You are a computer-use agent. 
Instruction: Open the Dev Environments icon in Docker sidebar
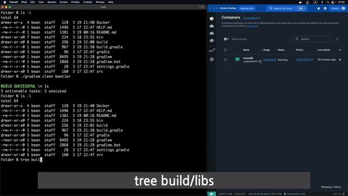tap(212, 40)
